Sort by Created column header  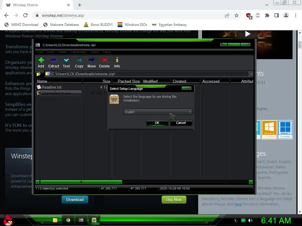tap(186, 81)
